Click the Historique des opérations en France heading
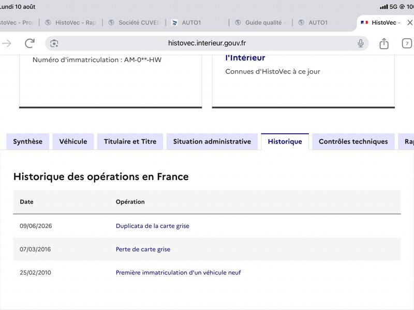The height and width of the screenshot is (310, 414). (101, 177)
